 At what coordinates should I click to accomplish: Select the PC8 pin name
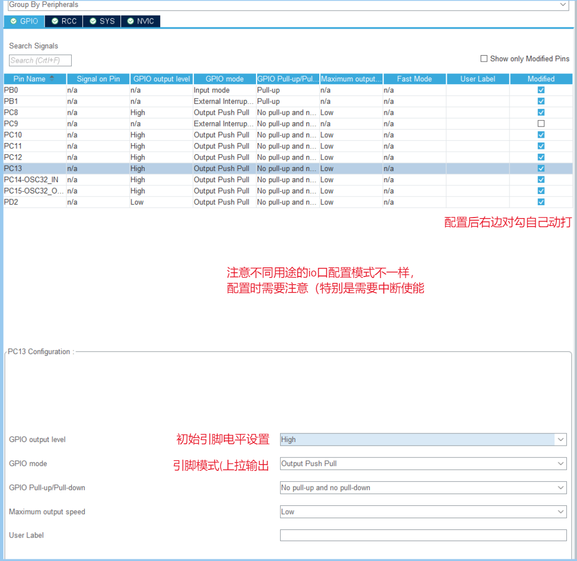[x=11, y=113]
